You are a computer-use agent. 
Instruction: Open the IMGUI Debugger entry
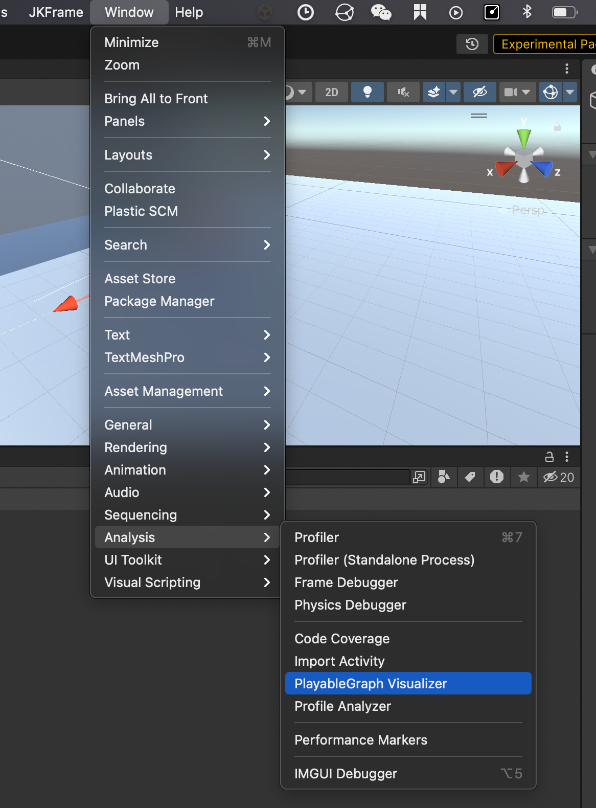click(x=408, y=774)
